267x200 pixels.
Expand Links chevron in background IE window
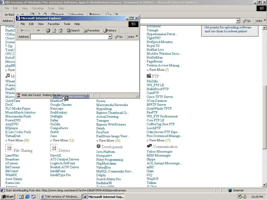tap(265, 20)
